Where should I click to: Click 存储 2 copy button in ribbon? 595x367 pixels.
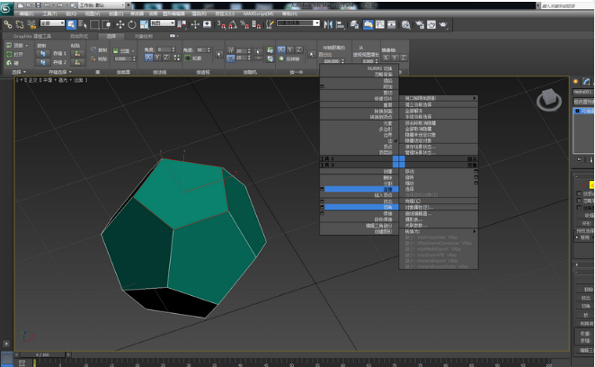click(43, 62)
